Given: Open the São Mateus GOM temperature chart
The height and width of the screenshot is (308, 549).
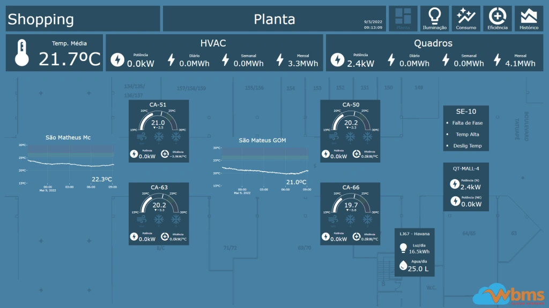Looking at the screenshot, I should [265, 167].
